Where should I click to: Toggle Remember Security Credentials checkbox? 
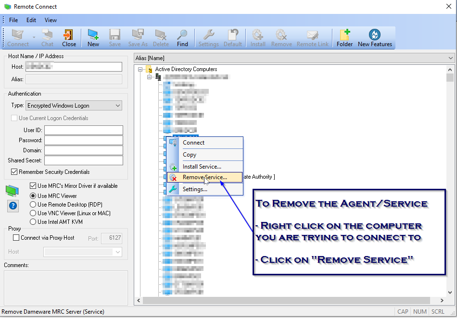[14, 172]
